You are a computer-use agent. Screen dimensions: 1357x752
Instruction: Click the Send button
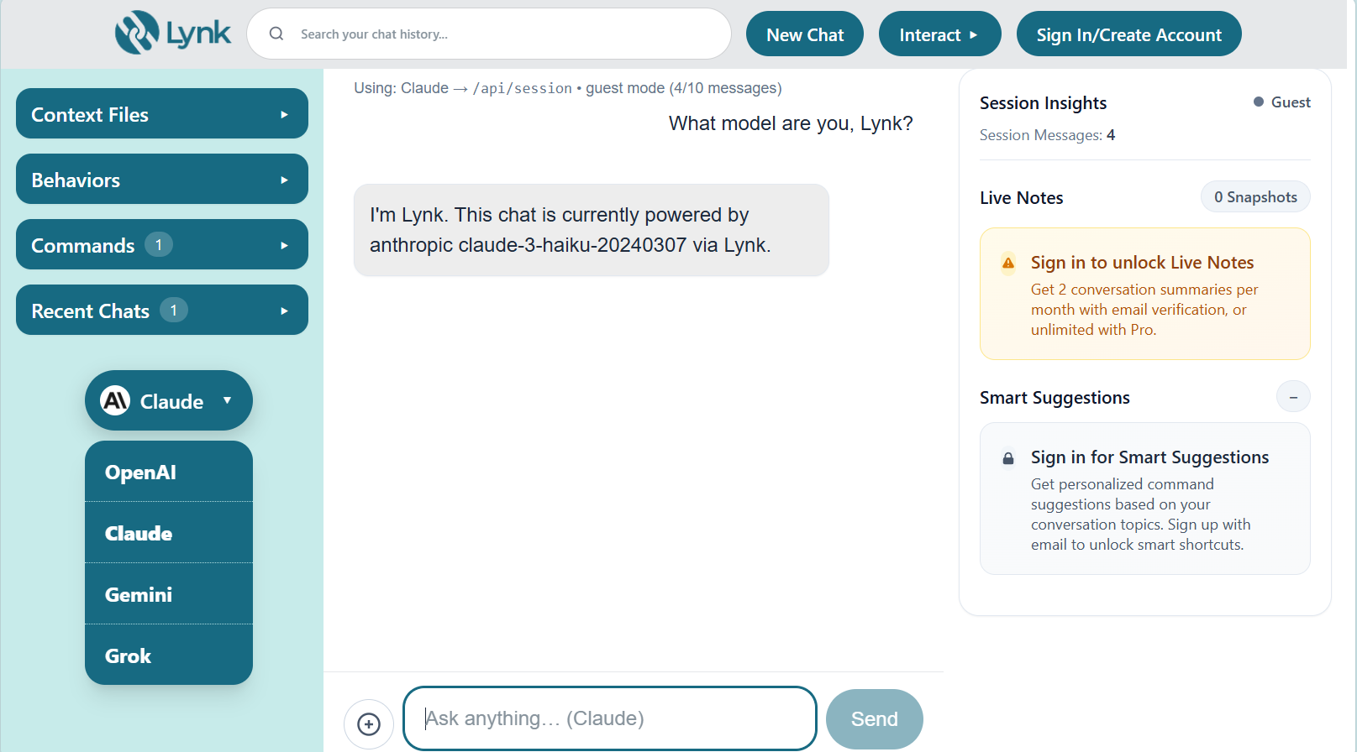tap(875, 719)
